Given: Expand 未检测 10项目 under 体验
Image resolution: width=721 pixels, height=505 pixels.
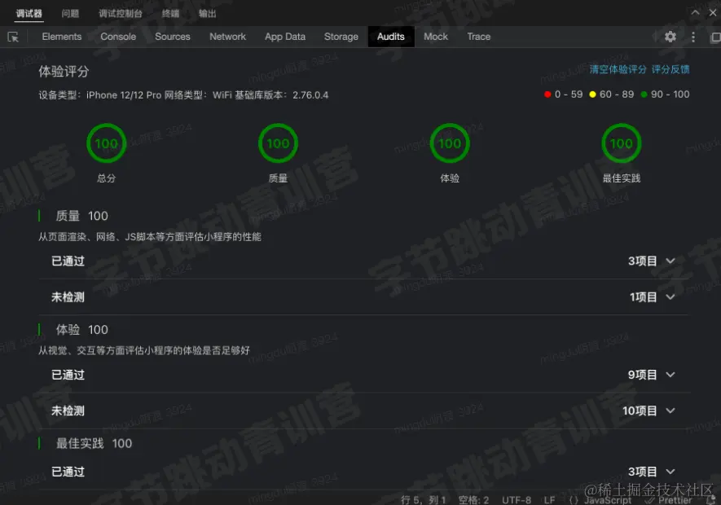Looking at the screenshot, I should (x=670, y=411).
